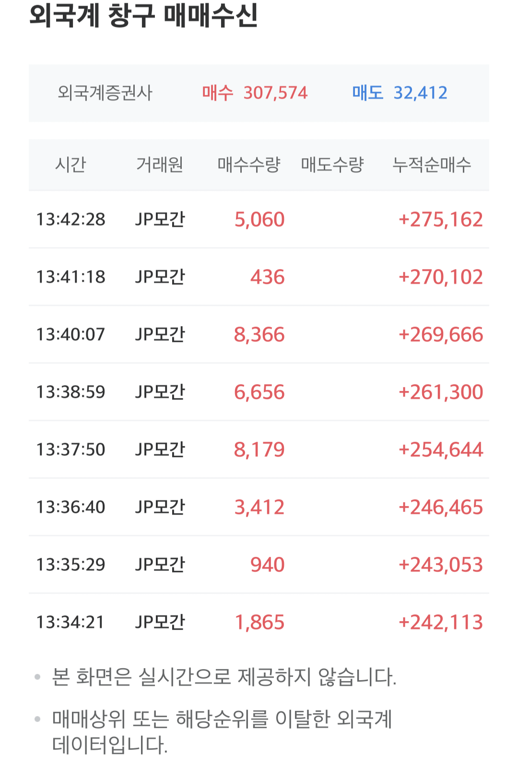Click cumulative net buy +270,102

tap(441, 277)
